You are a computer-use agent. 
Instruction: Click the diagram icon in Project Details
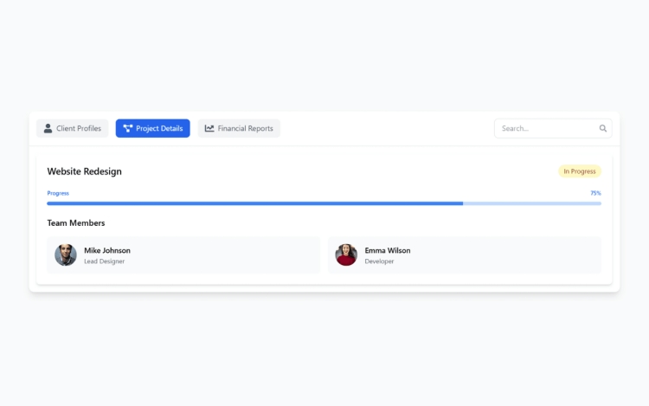coord(128,128)
